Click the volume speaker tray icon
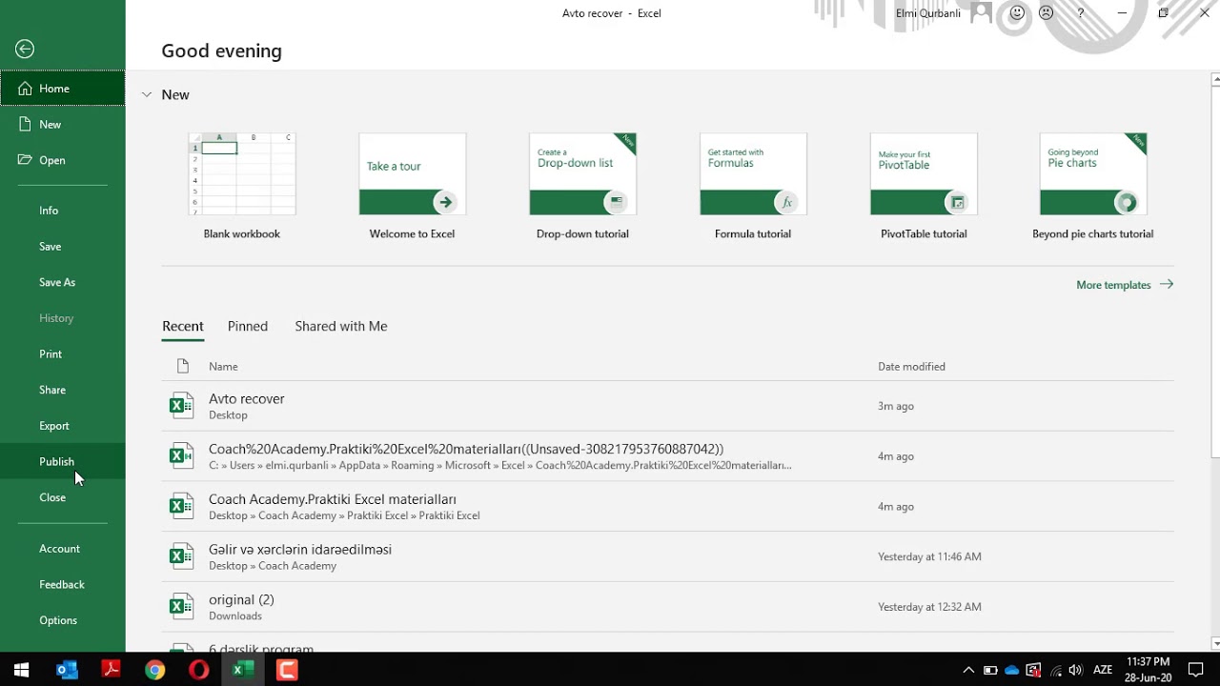The width and height of the screenshot is (1220, 686). coord(1077,670)
